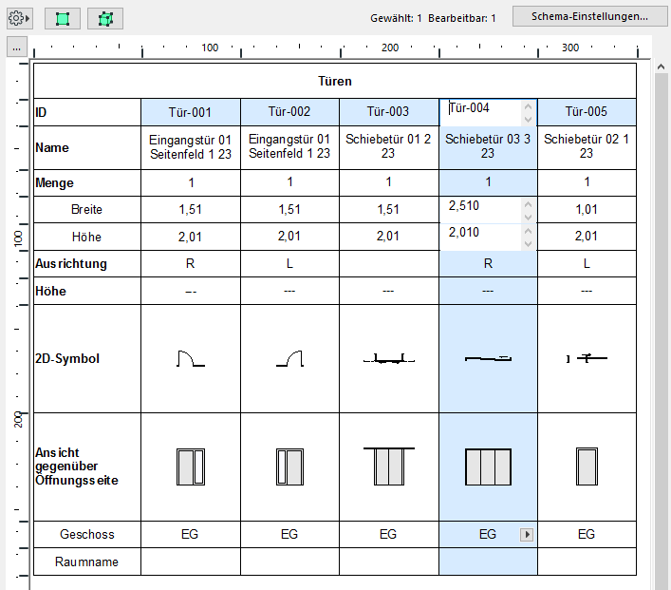The width and height of the screenshot is (671, 590).
Task: Click Breite value 1,01 for Tür-005
Action: coord(587,210)
